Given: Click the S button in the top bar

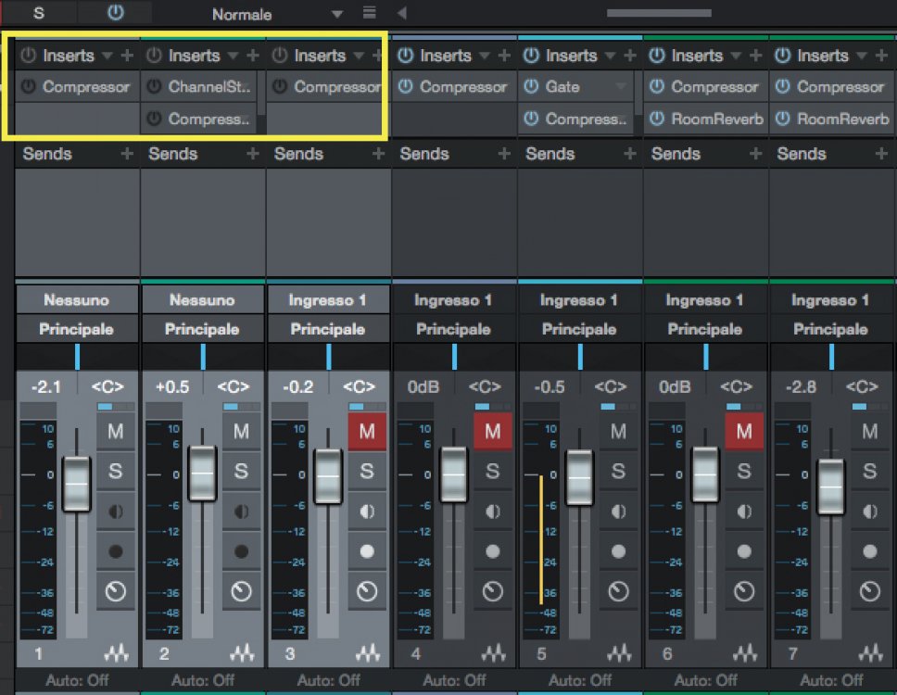Looking at the screenshot, I should pyautogui.click(x=38, y=12).
